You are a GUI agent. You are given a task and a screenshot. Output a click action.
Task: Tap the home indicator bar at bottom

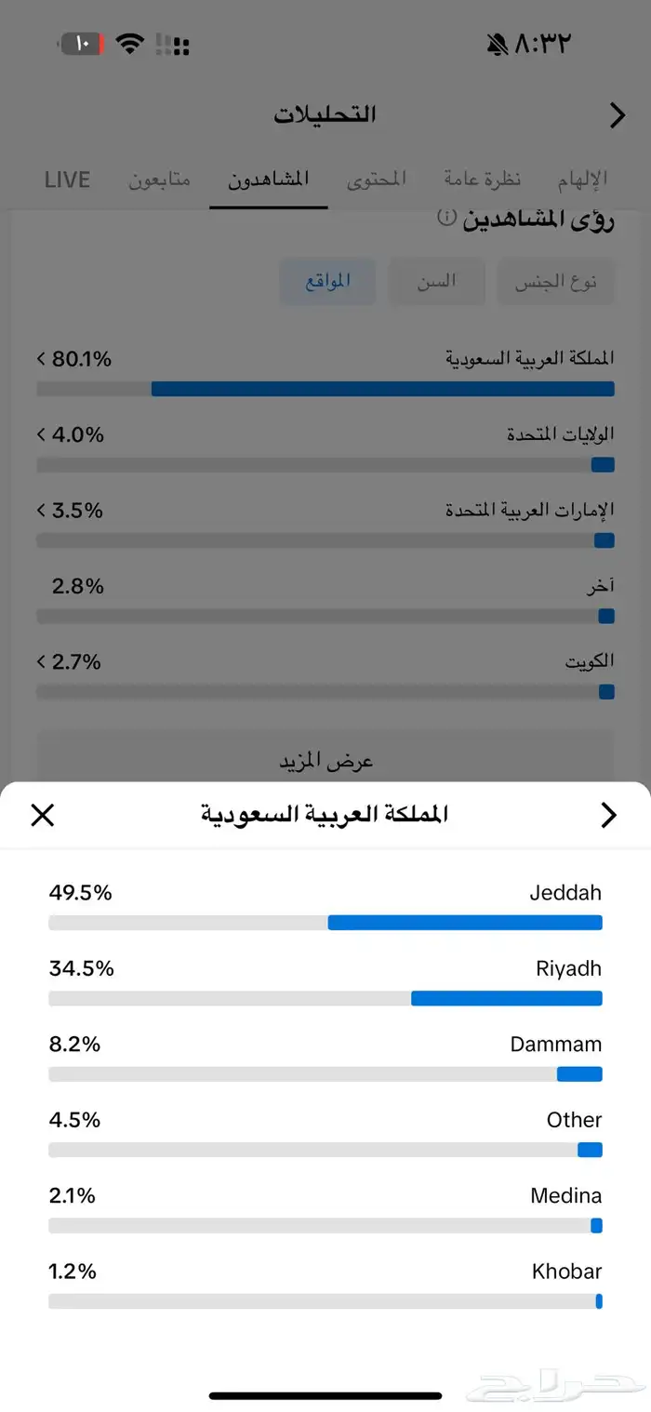[325, 1395]
